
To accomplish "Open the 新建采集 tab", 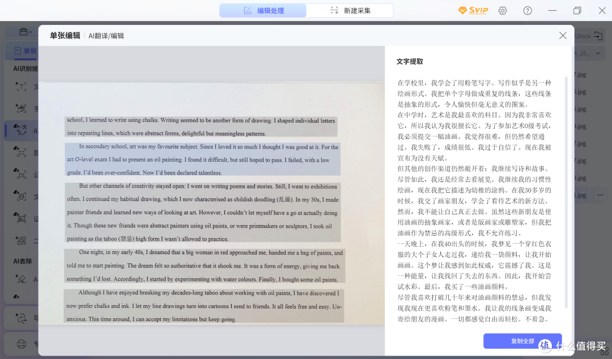I will click(x=350, y=11).
